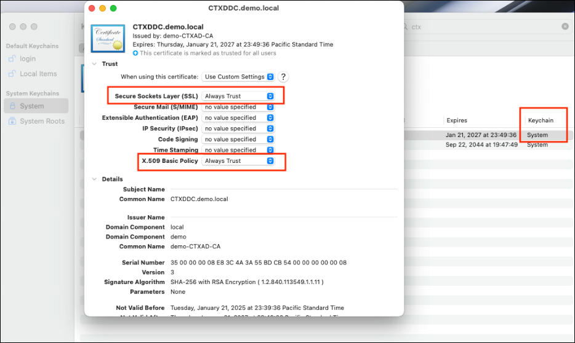Click the Keychain column header
This screenshot has height=343, width=575.
[541, 120]
